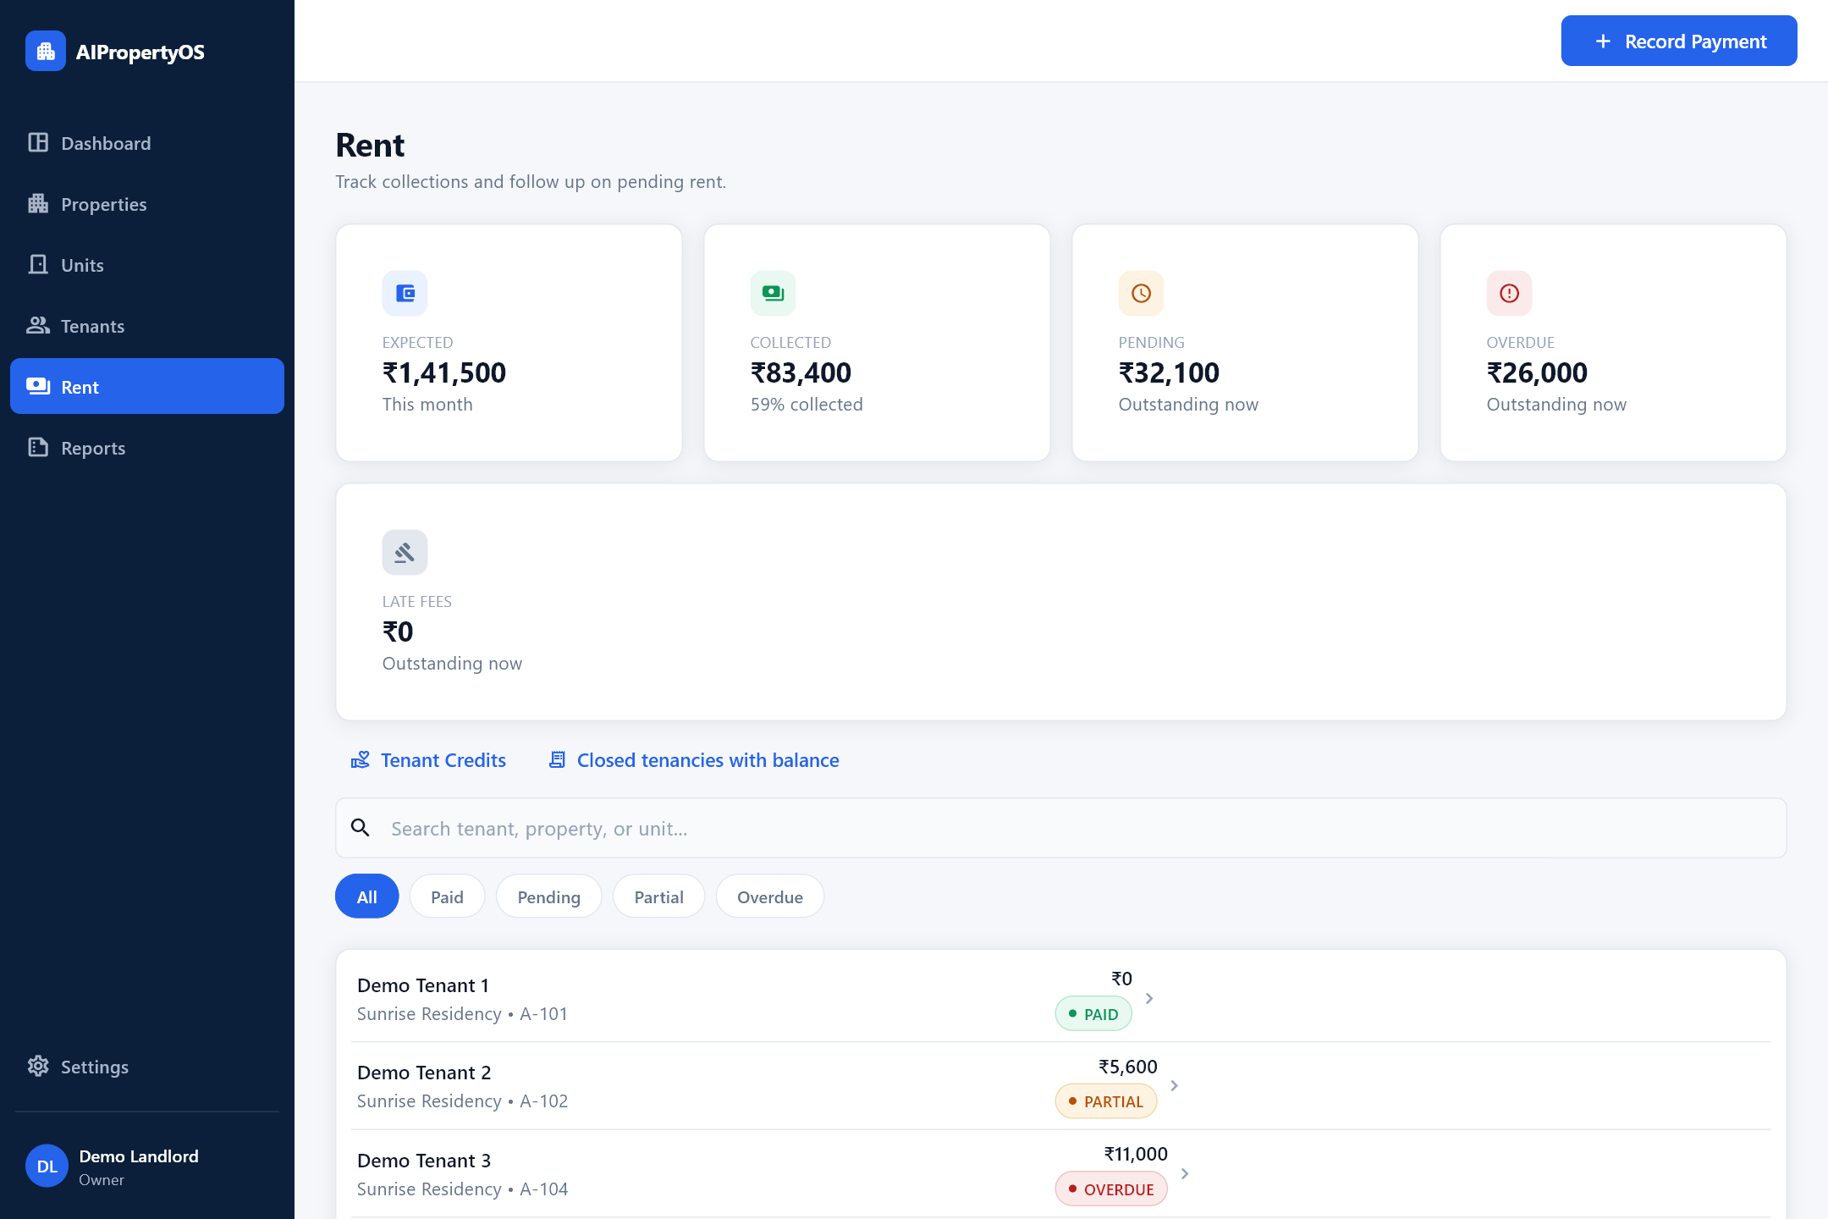This screenshot has width=1828, height=1219.
Task: Filter rent list by Overdue
Action: (x=770, y=896)
